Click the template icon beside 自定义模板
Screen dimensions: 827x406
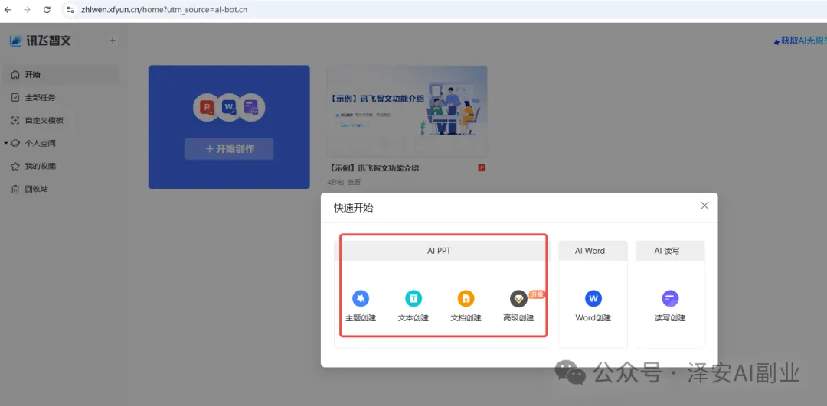pyautogui.click(x=15, y=120)
